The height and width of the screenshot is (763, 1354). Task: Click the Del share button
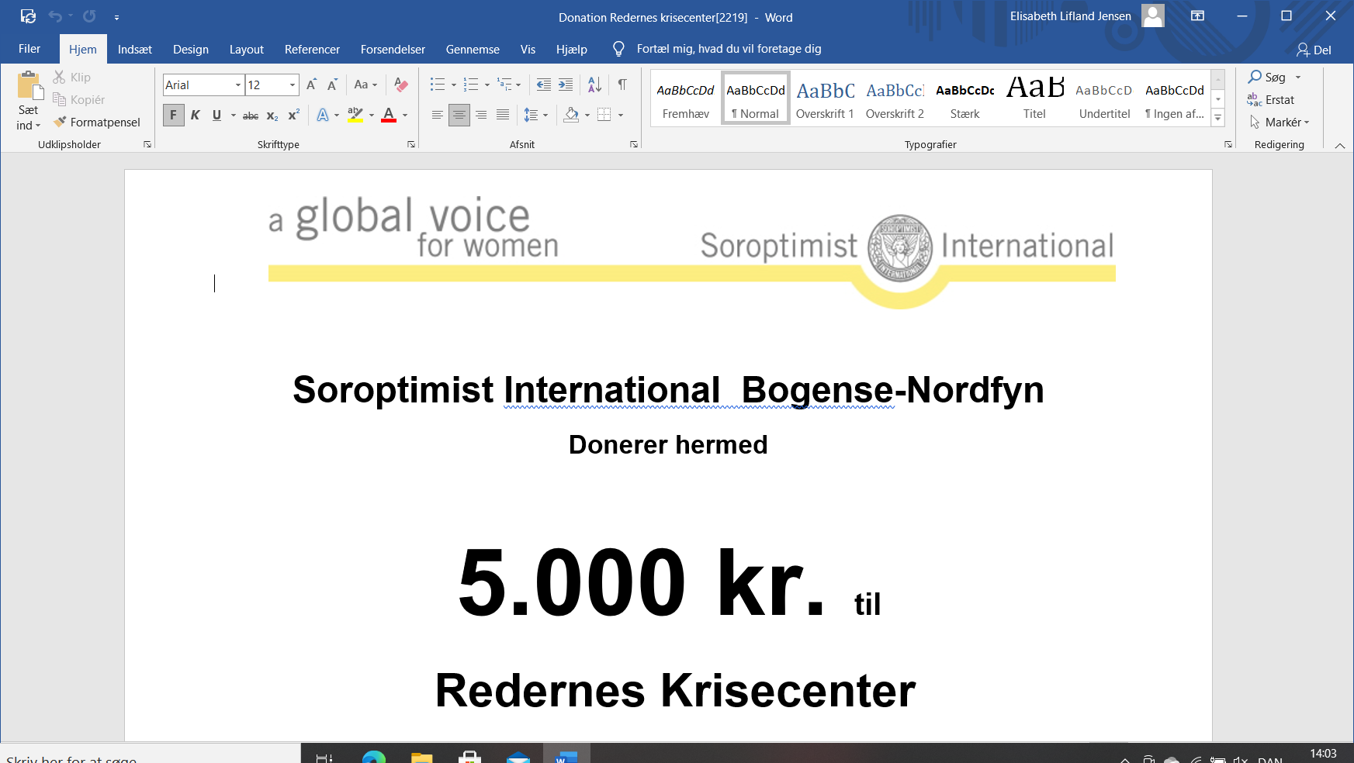(1314, 50)
